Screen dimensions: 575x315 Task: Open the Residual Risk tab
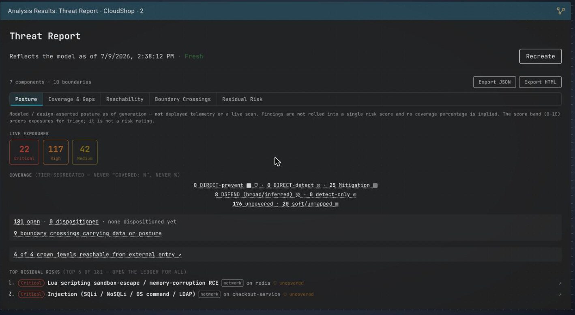[242, 99]
